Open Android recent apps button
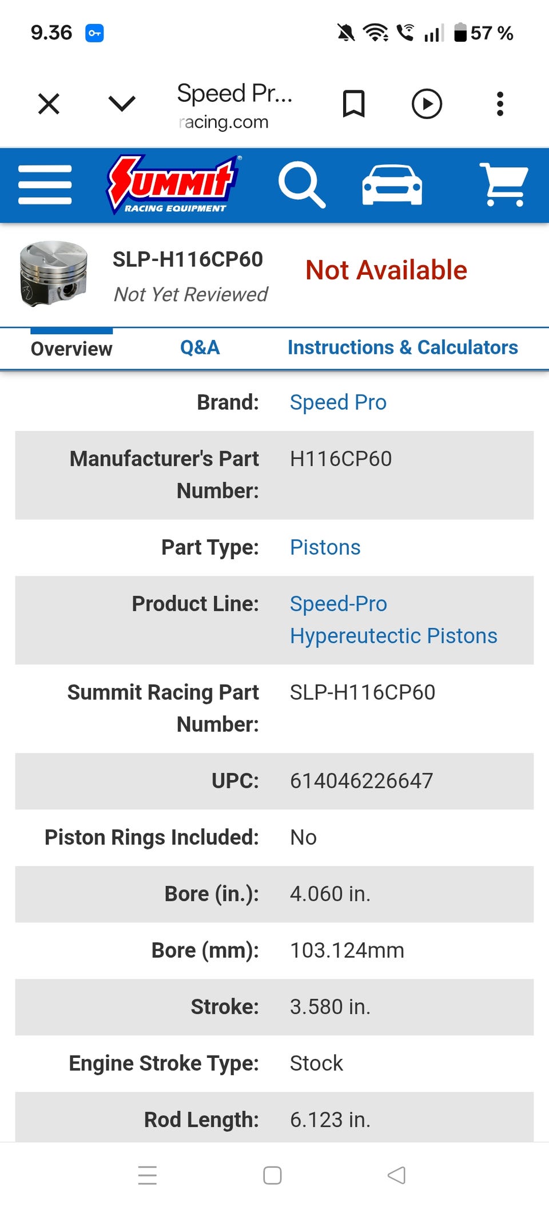This screenshot has width=549, height=1209. coord(148,1175)
